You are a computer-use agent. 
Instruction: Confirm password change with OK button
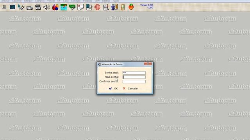(113, 89)
